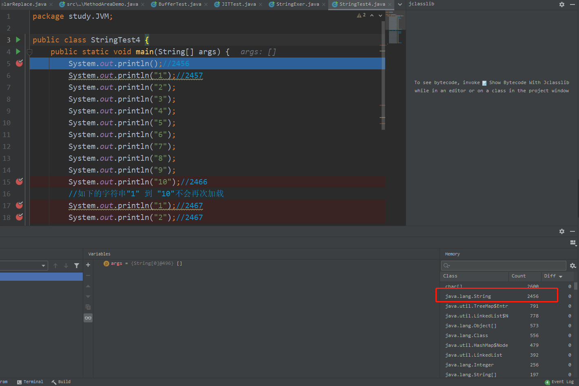Select the java.util.LinkedList memory row
Image resolution: width=579 pixels, height=386 pixels.
(507, 355)
